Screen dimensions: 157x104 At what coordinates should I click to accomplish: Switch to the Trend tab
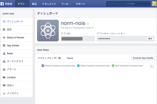(x=70, y=58)
